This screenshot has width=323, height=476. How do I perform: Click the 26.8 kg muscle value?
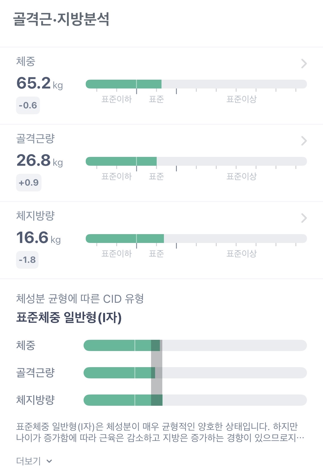pos(39,160)
